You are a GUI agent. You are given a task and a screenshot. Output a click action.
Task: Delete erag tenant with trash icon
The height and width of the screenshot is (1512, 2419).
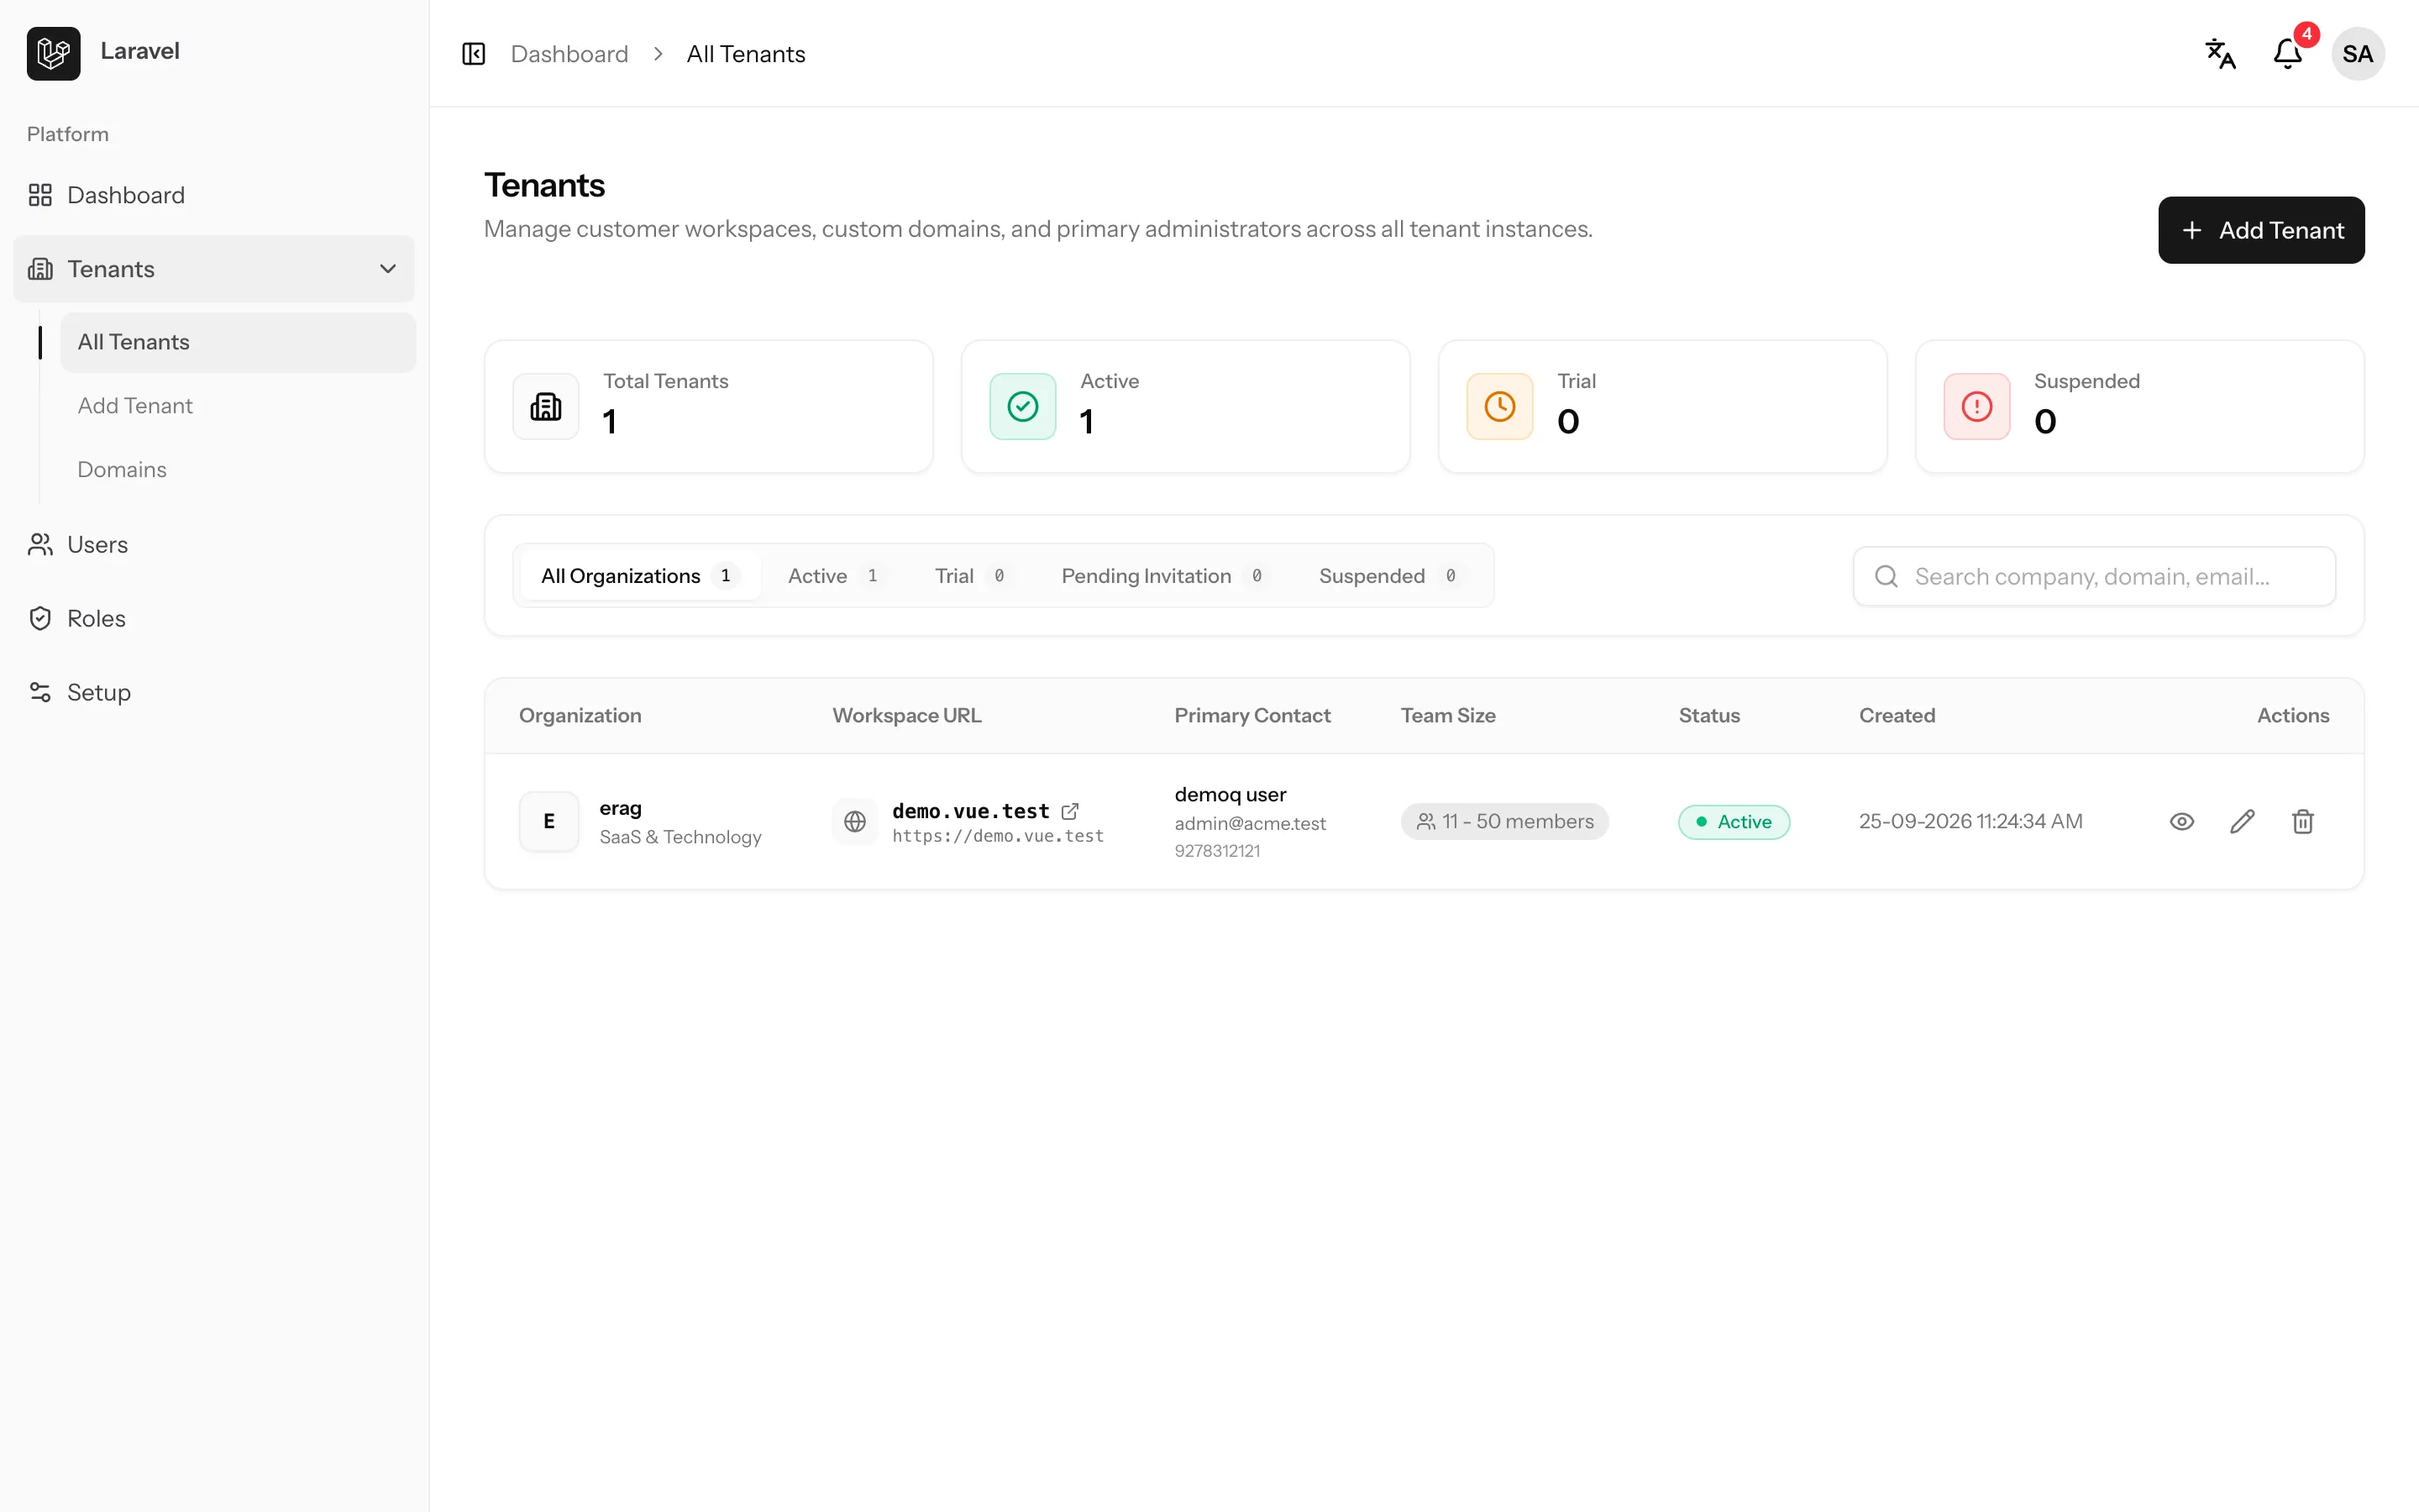[2303, 822]
